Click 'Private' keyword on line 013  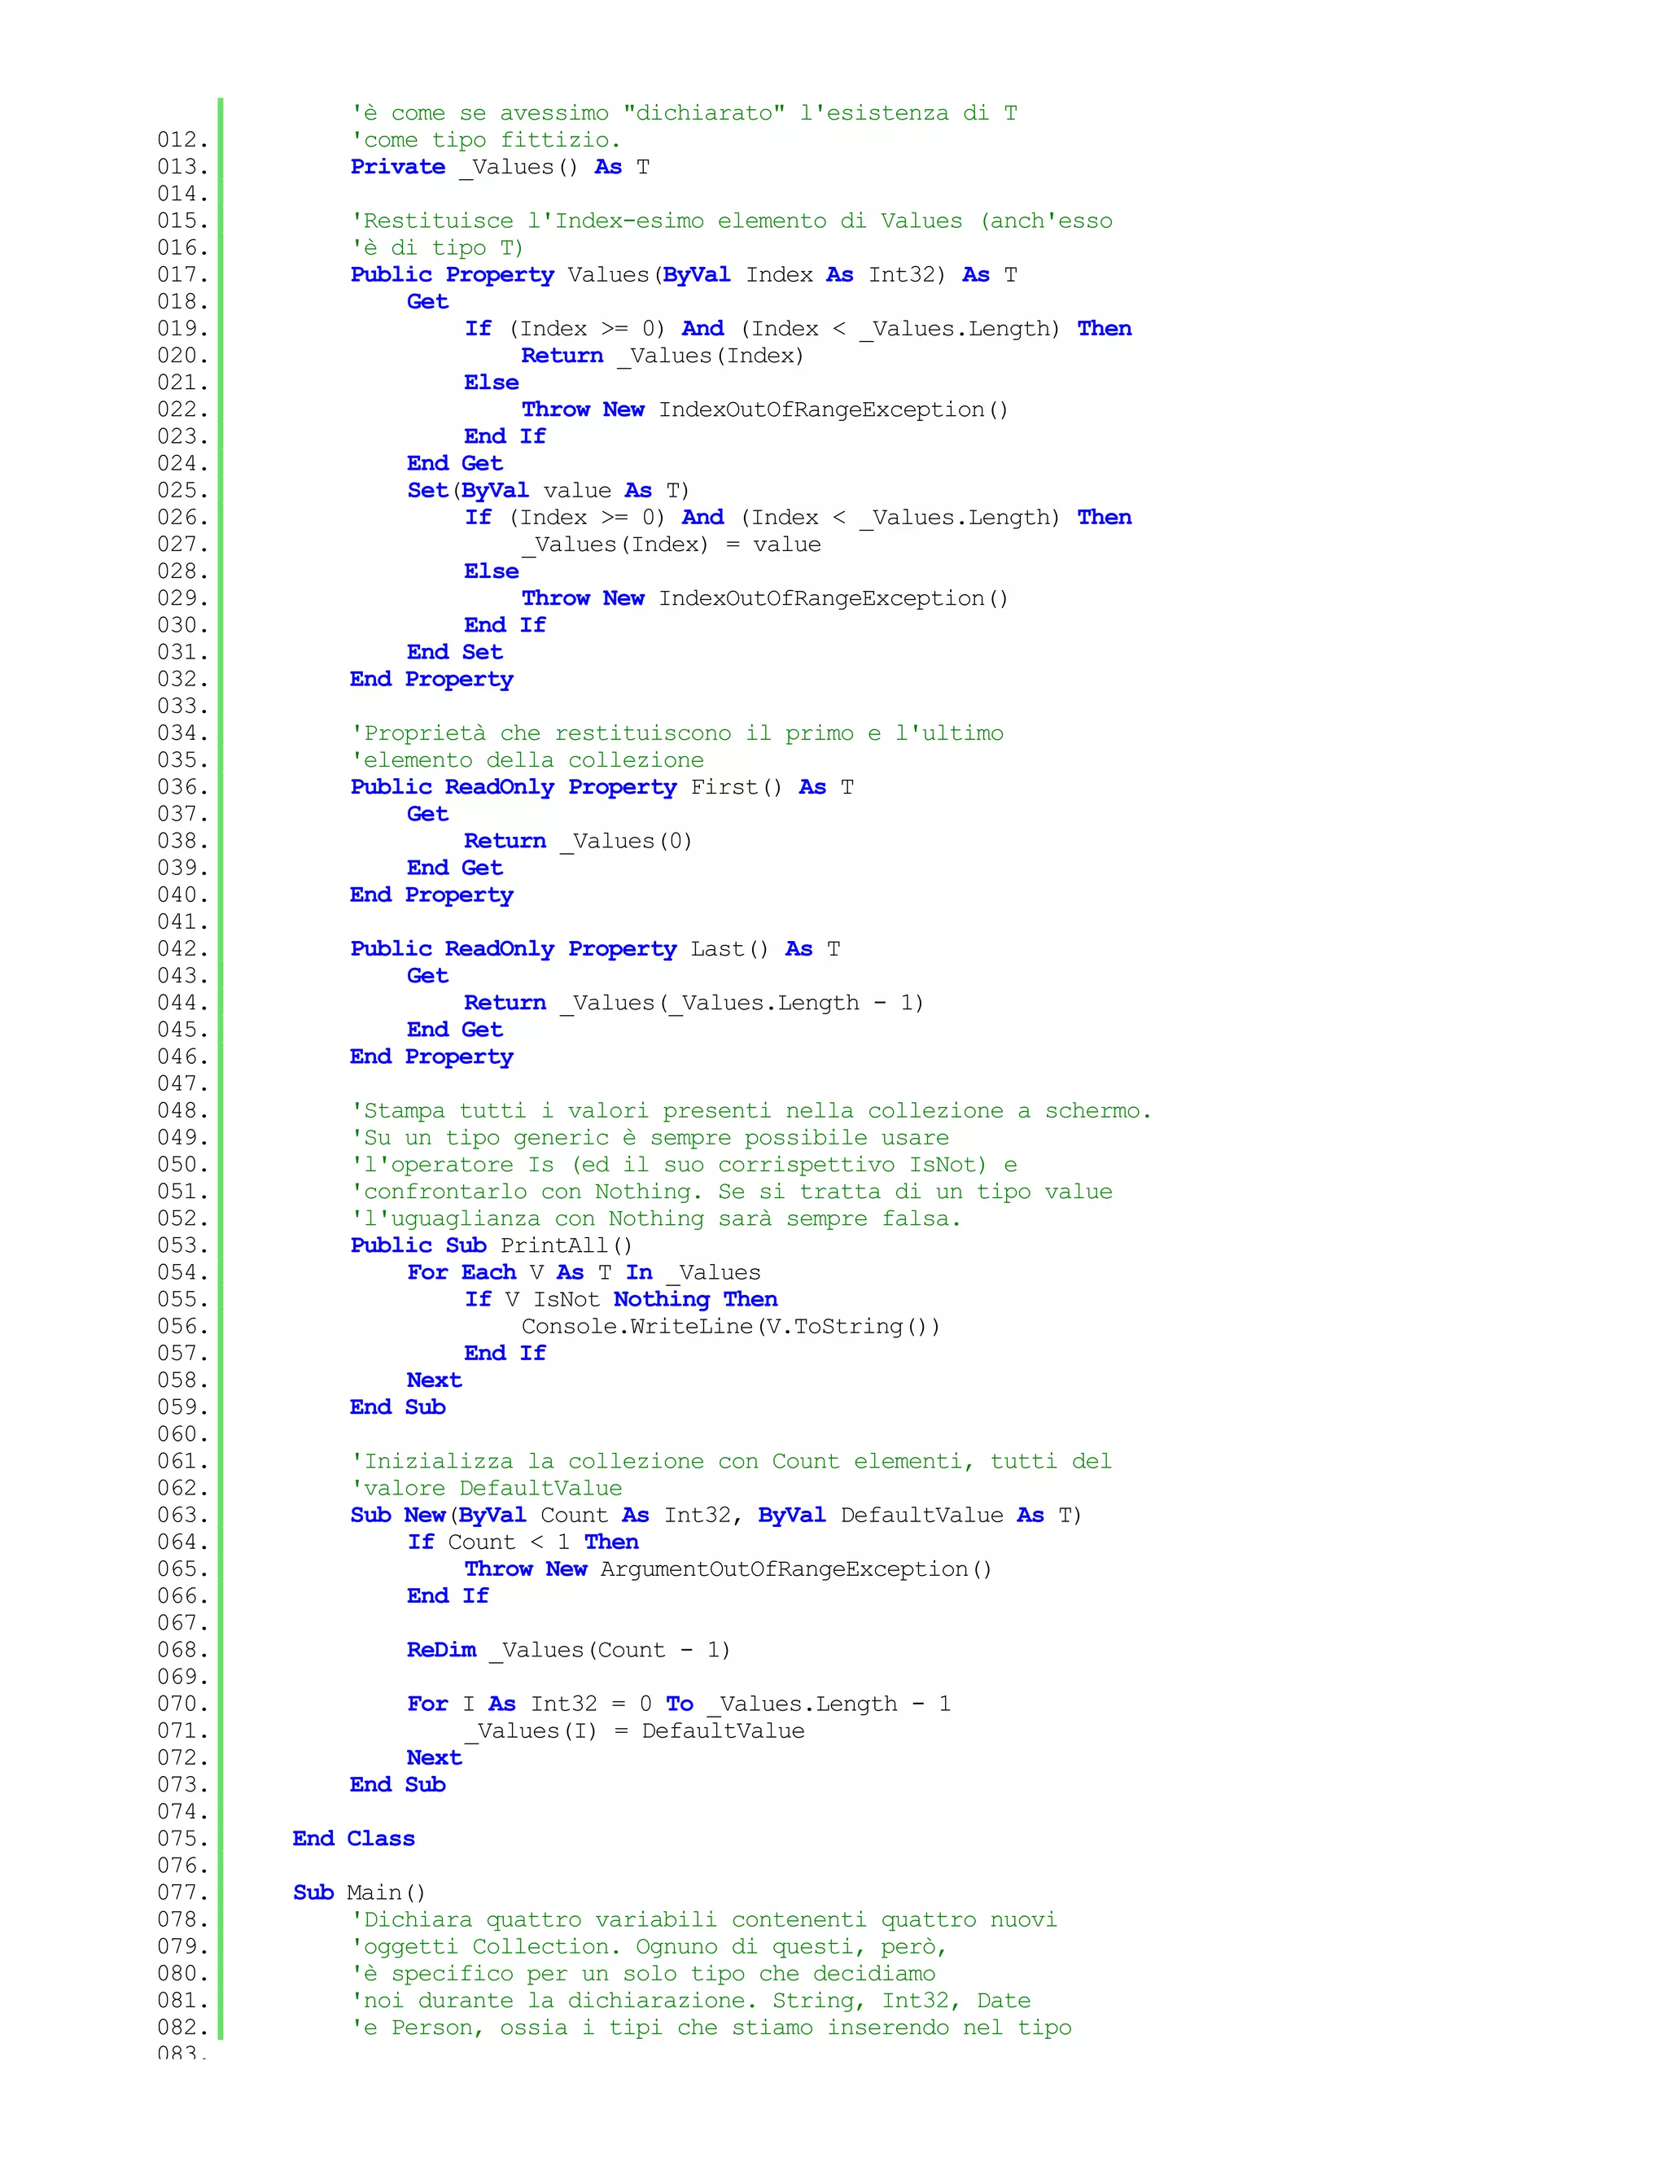click(397, 167)
